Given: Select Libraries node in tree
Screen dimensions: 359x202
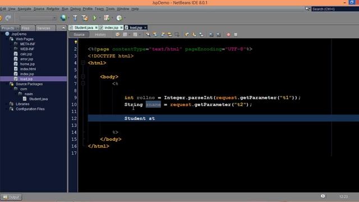Looking at the screenshot, I should point(22,104).
